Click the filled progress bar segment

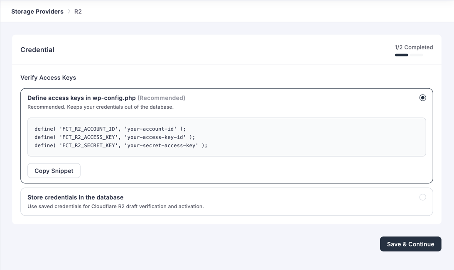click(401, 54)
